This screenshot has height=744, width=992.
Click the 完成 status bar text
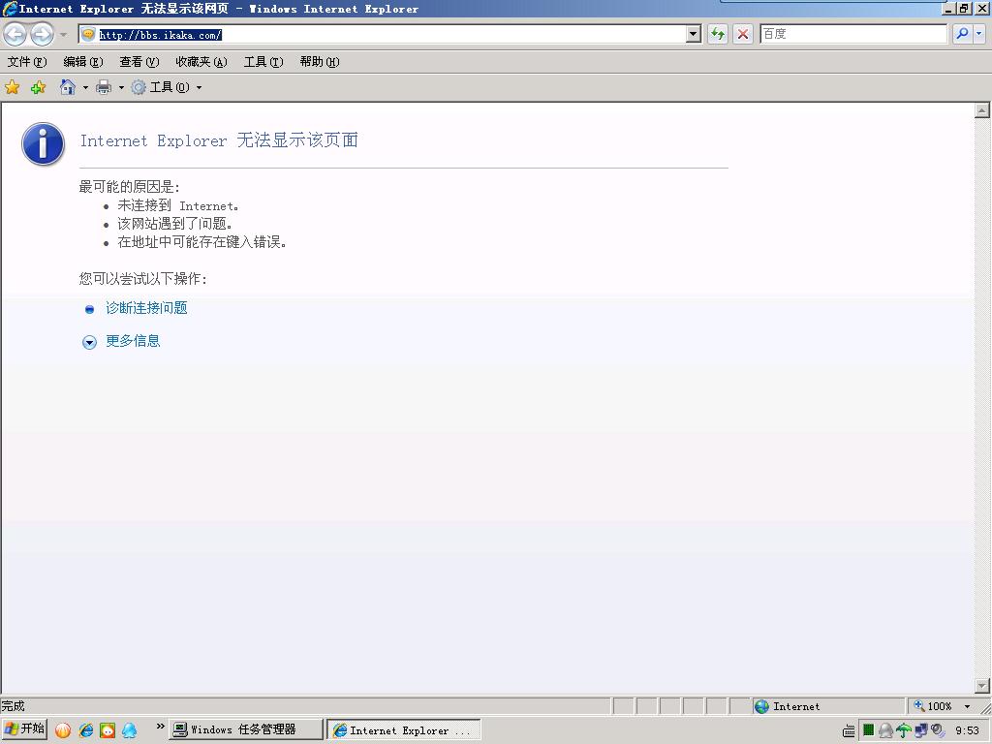(13, 706)
